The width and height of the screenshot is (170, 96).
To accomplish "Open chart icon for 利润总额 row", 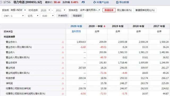I will [x=63, y=78].
